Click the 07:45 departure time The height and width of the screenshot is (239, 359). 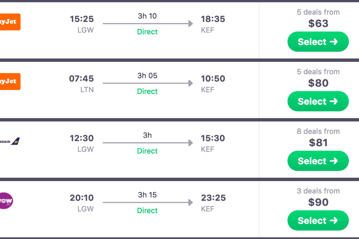81,79
